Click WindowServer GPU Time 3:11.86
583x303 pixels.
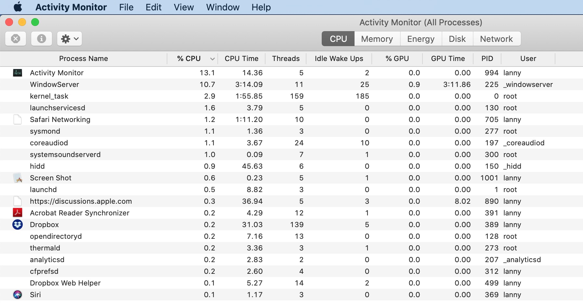(x=457, y=84)
